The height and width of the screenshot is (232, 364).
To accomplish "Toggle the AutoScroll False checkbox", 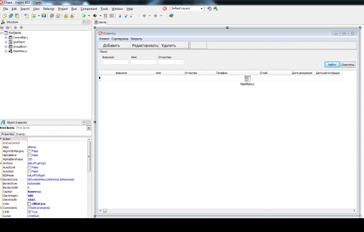I will coord(29,167).
